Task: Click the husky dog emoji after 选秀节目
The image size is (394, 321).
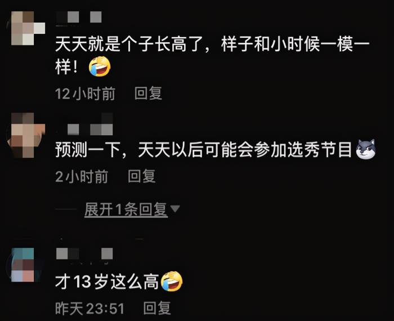Action: [366, 149]
